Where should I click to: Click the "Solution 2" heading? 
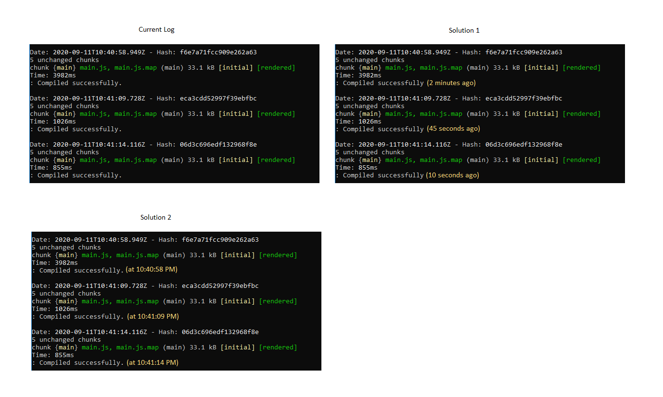[156, 217]
